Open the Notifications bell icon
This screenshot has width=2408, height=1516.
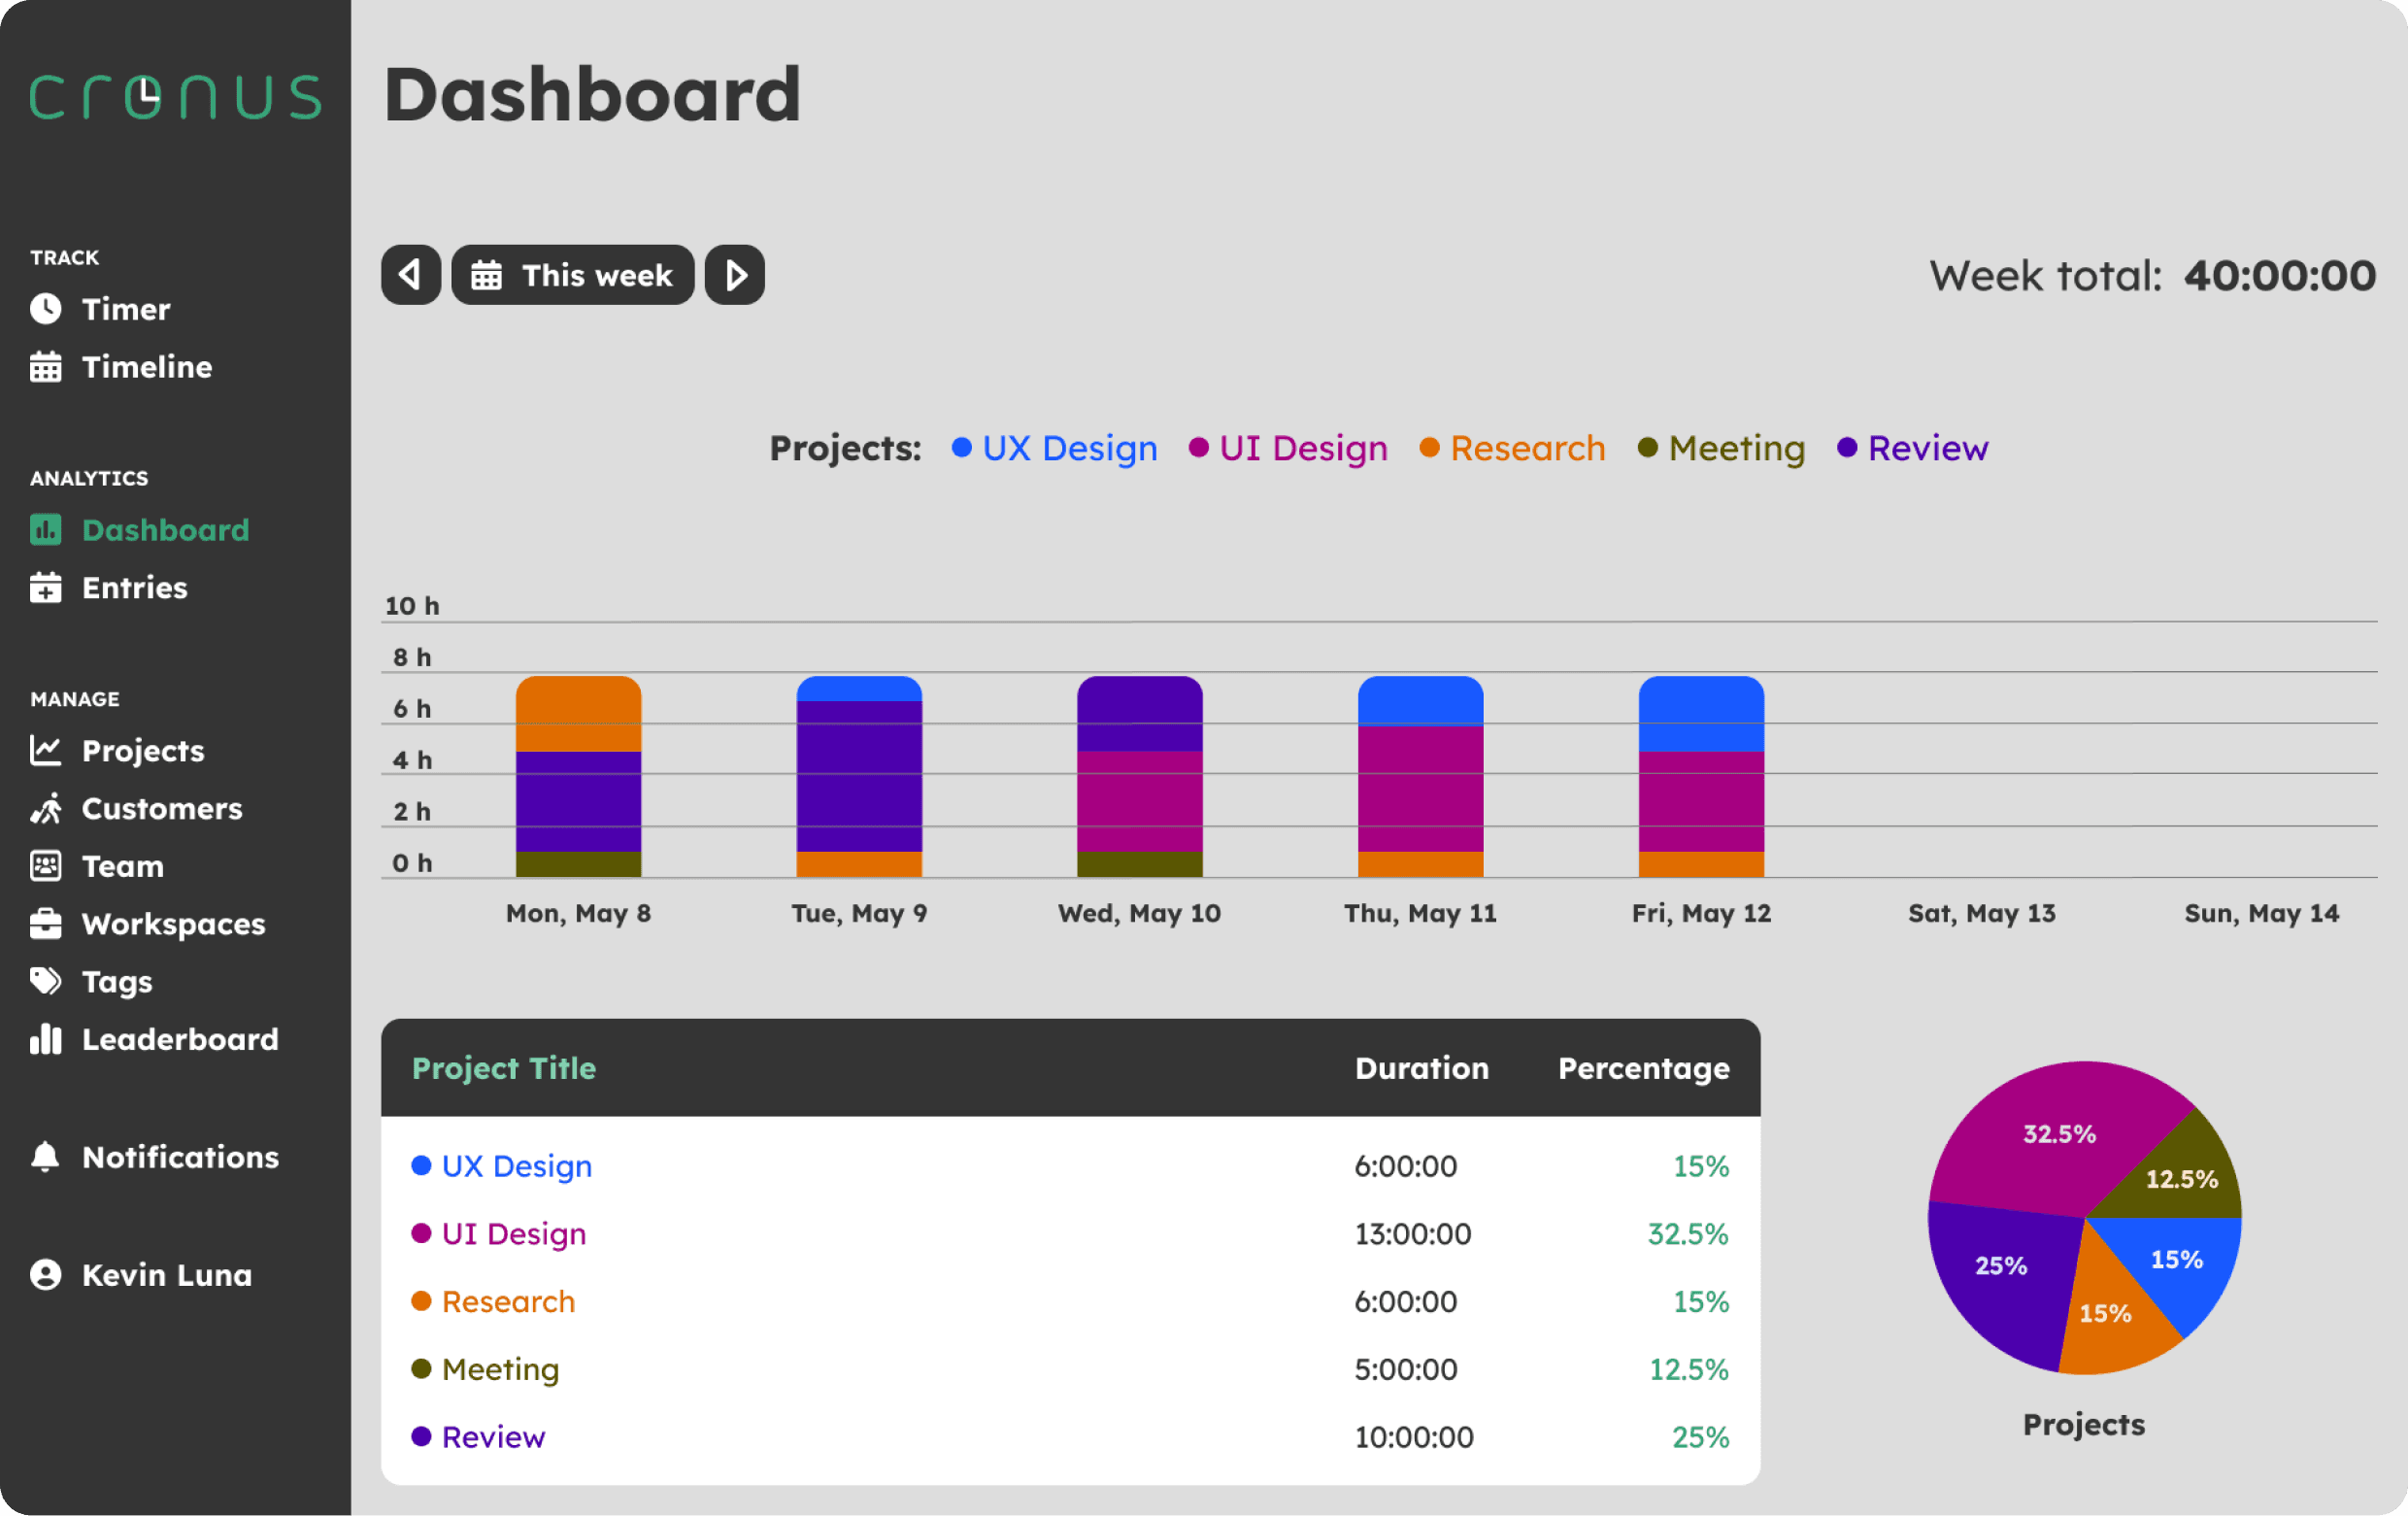pyautogui.click(x=45, y=1157)
